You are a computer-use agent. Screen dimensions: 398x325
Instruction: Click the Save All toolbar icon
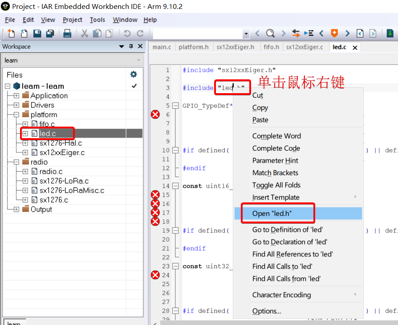point(50,33)
